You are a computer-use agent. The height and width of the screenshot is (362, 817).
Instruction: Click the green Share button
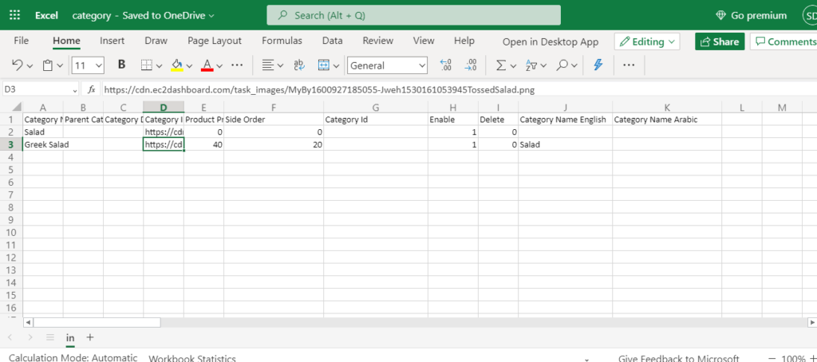pos(719,41)
